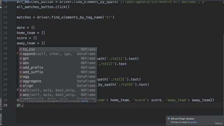224x126 pixels.
Task: Click the method icon beside aggregate
Action: click(21, 81)
